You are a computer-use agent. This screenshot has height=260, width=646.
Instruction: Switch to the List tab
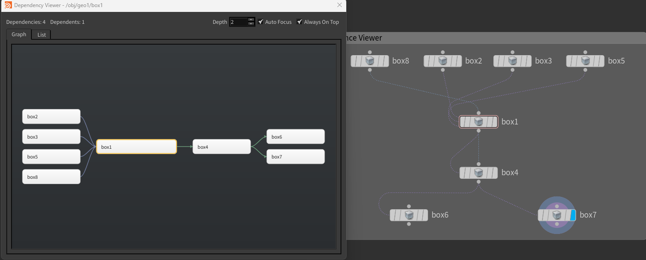click(x=42, y=34)
